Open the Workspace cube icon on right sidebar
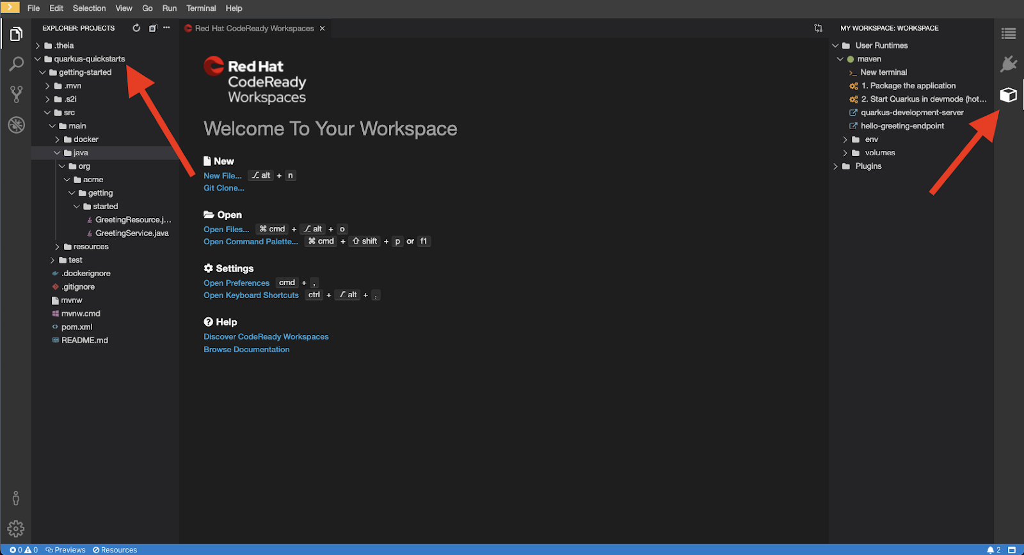1024x555 pixels. click(1009, 95)
